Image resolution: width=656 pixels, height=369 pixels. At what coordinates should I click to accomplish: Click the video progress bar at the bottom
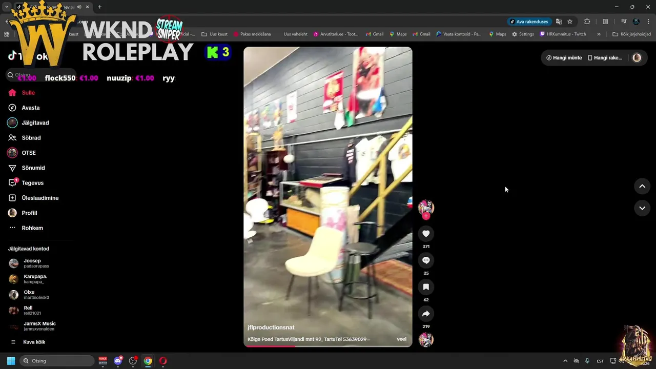[327, 346]
